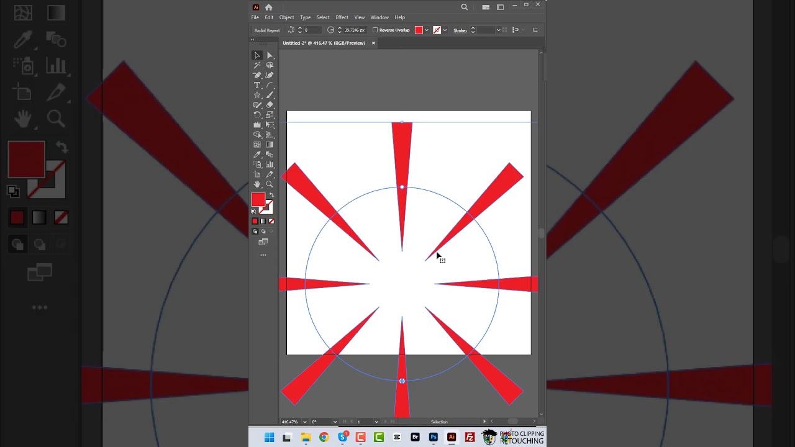Viewport: 795px width, 447px height.
Task: Open Edit Toolbar three dots
Action: coord(263,255)
